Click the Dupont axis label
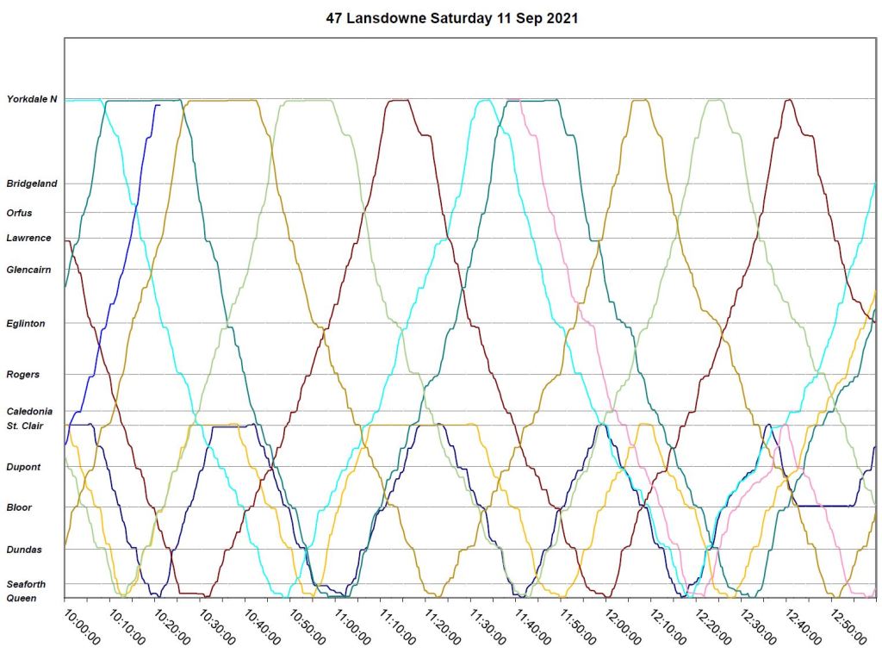The image size is (882, 653). [23, 467]
